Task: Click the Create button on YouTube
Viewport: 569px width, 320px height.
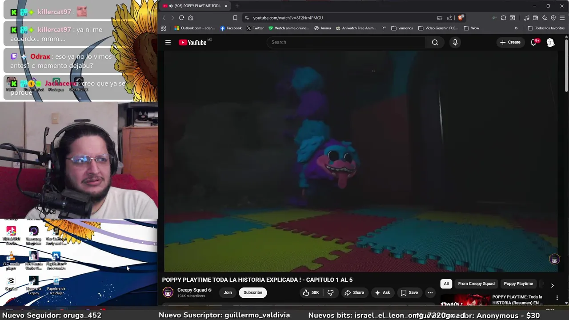Action: point(510,42)
